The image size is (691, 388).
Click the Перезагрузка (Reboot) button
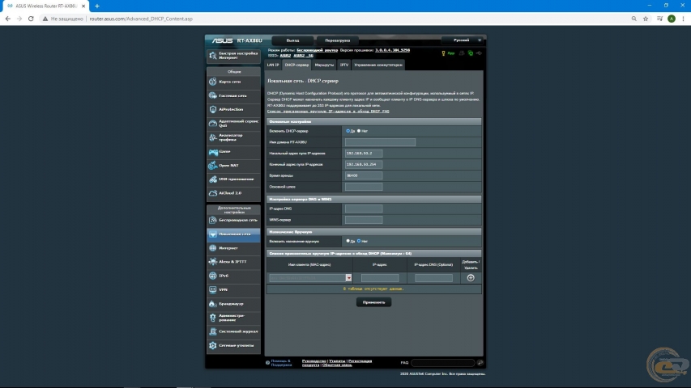click(x=338, y=40)
